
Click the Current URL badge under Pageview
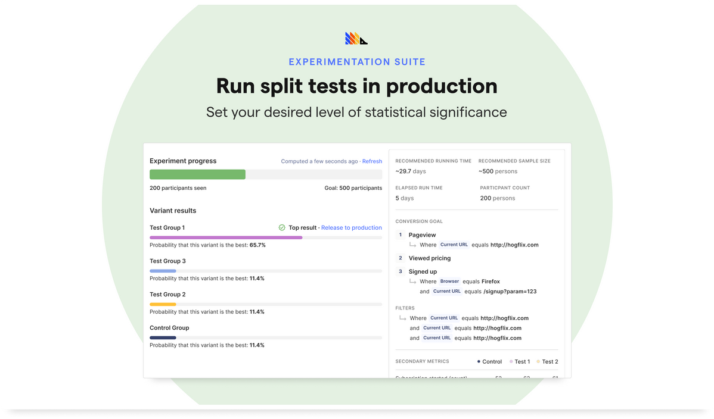pos(454,244)
